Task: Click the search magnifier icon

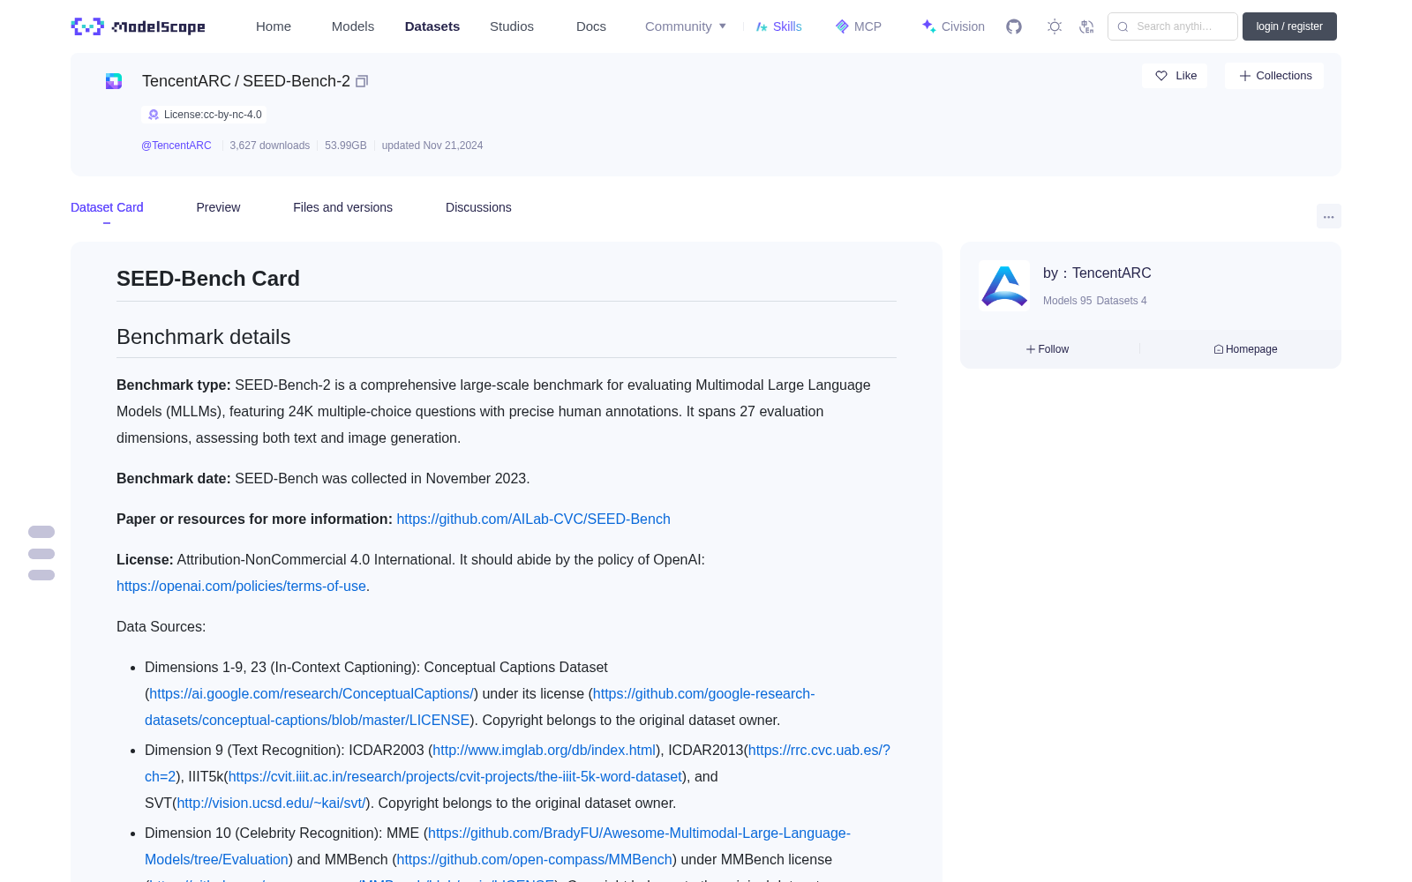Action: (1123, 26)
